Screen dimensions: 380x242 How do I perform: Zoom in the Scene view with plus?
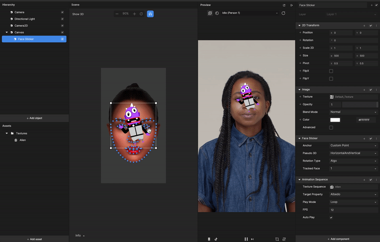click(134, 14)
